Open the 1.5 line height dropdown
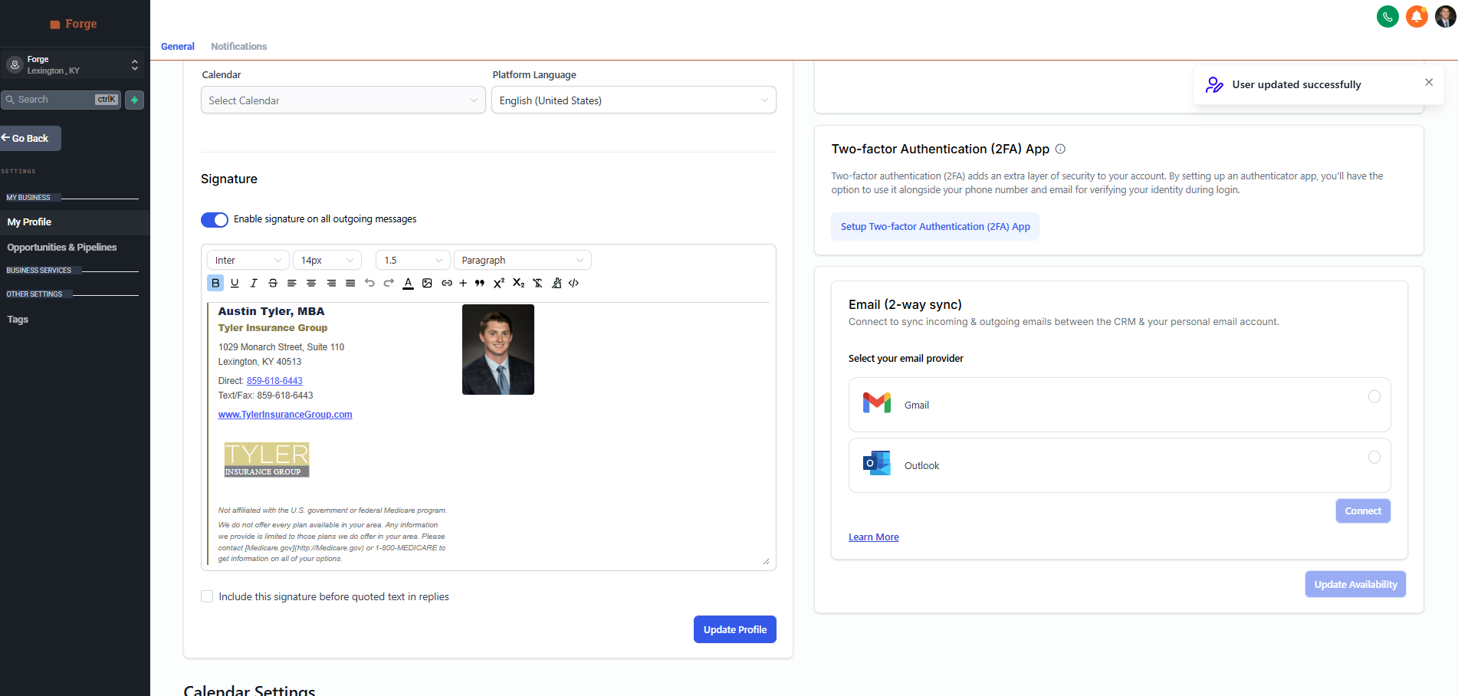The height and width of the screenshot is (696, 1458). point(413,261)
